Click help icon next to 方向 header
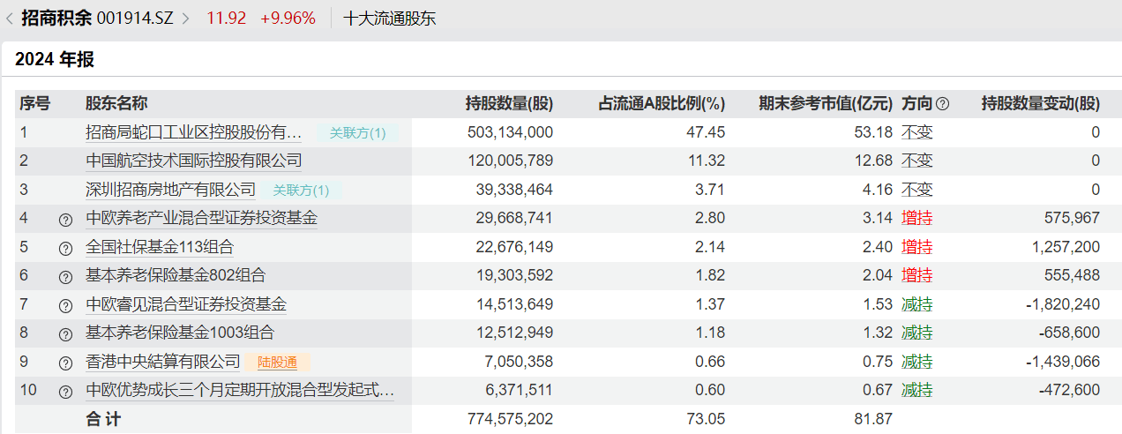Viewport: 1122px width, 434px height. coord(943,103)
